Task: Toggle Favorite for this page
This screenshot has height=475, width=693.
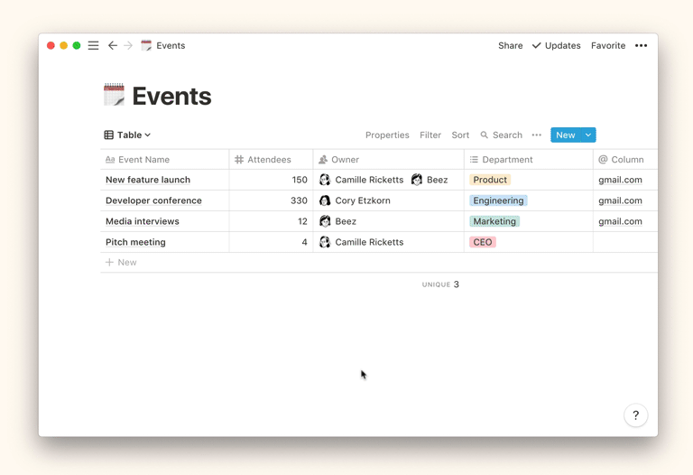Action: (x=608, y=46)
